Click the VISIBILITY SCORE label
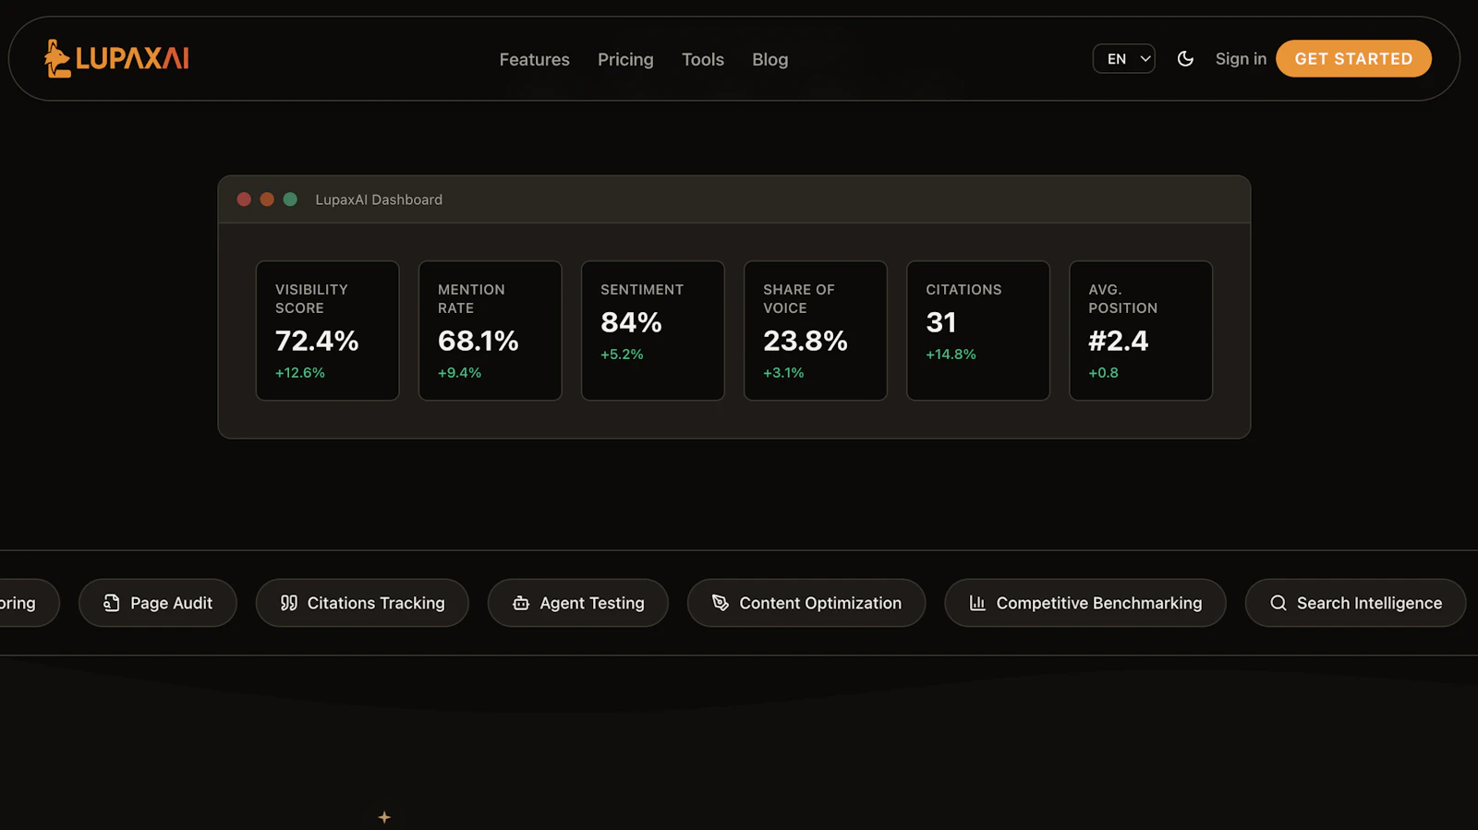This screenshot has height=830, width=1478. (x=311, y=299)
